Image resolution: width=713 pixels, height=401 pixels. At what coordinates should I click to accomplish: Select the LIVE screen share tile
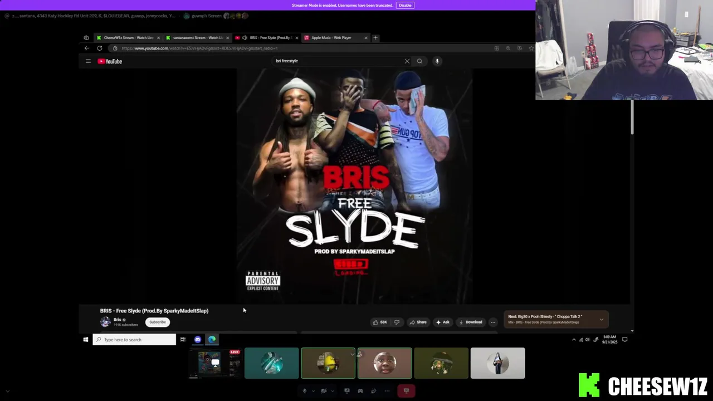pos(216,363)
